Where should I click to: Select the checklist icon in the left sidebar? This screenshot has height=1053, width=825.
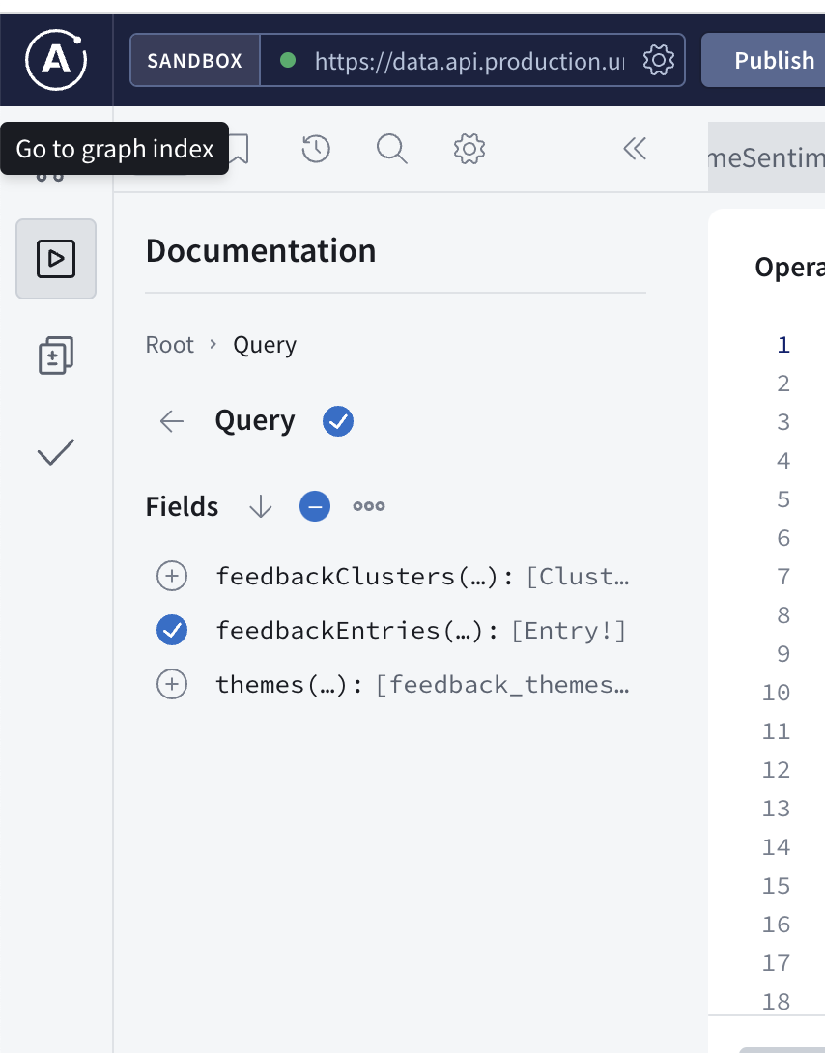point(55,451)
